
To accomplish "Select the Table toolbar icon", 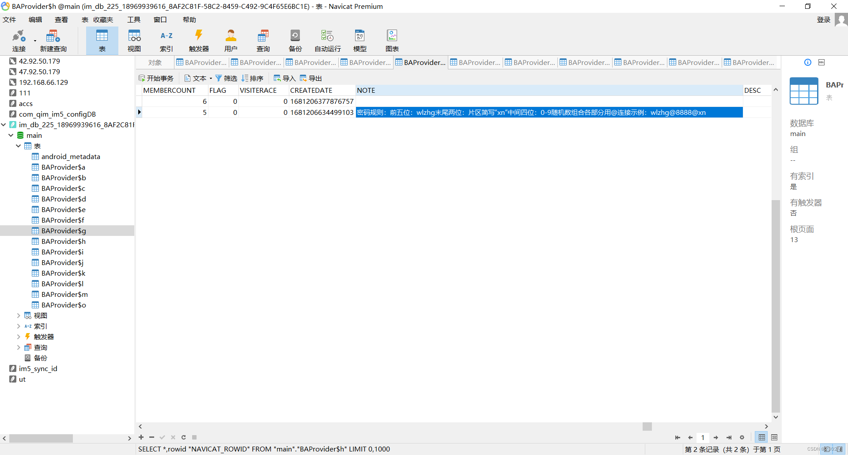I will coord(102,41).
